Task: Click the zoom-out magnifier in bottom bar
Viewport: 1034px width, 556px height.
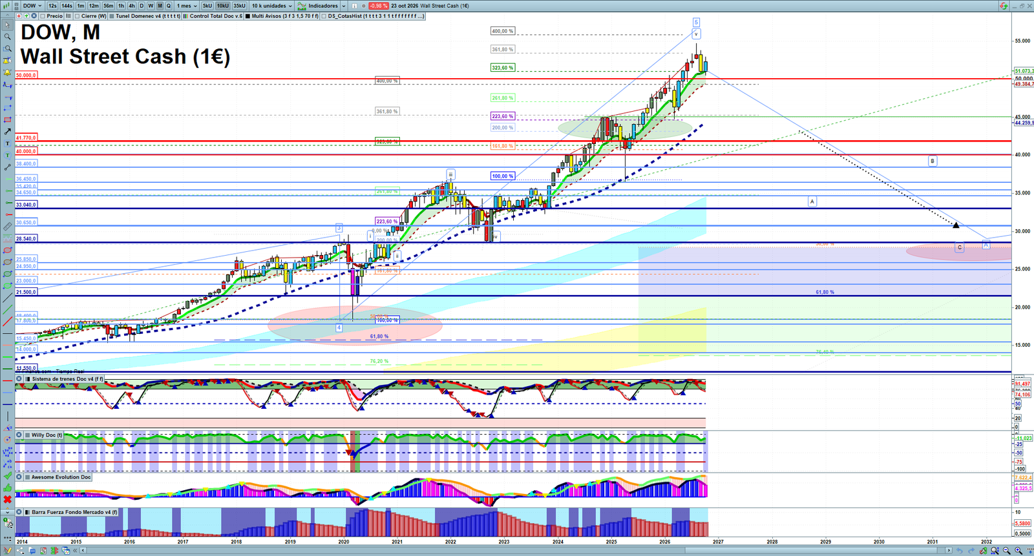Action: [x=1007, y=551]
